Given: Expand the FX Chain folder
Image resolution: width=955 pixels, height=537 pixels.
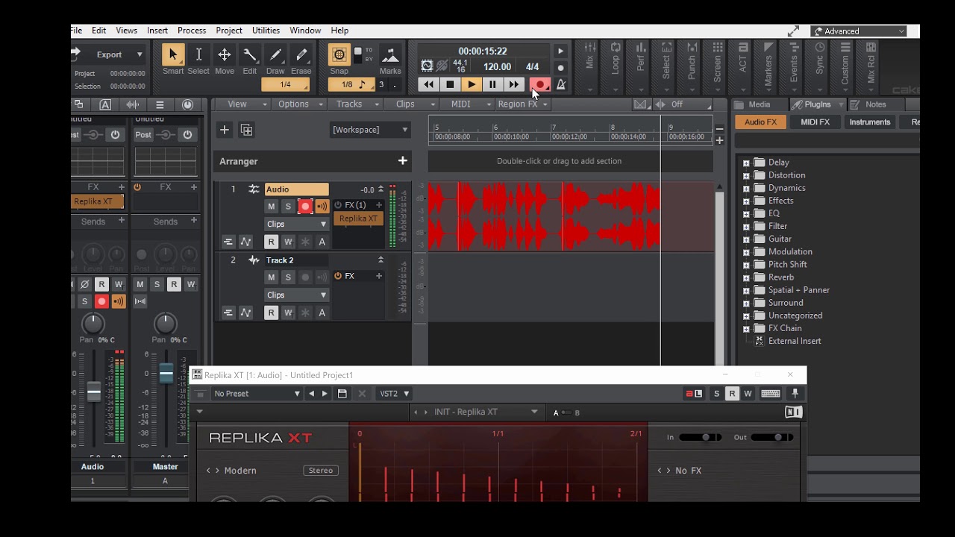Looking at the screenshot, I should 746,328.
